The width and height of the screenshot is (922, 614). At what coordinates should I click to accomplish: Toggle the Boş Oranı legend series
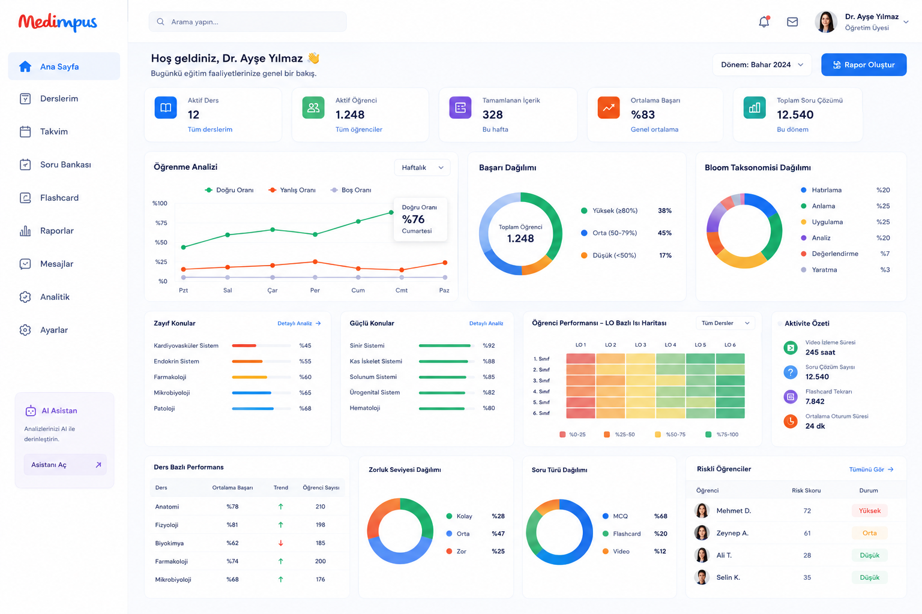(x=351, y=190)
